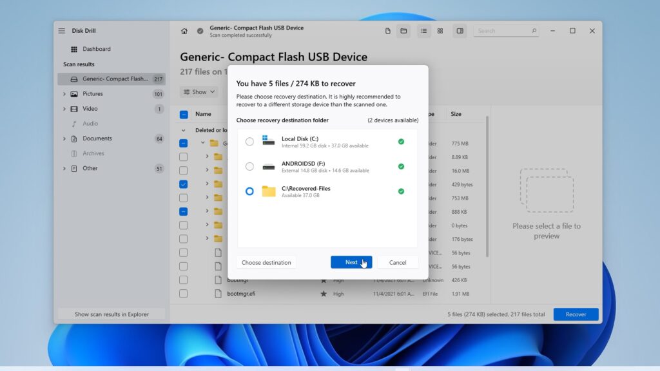
Task: Select the Home icon beside the device title
Action: tap(185, 30)
